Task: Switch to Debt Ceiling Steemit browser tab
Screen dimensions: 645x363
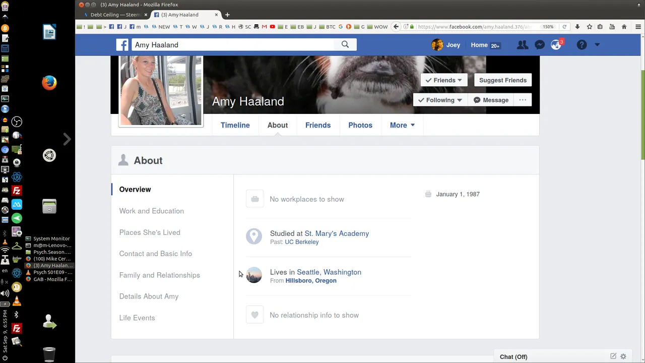Action: point(115,15)
